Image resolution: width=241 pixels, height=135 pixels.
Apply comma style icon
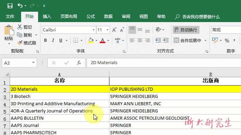(x=234, y=40)
